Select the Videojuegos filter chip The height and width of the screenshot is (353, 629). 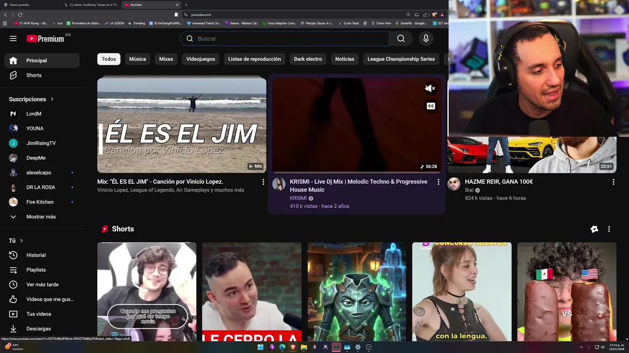pos(200,59)
